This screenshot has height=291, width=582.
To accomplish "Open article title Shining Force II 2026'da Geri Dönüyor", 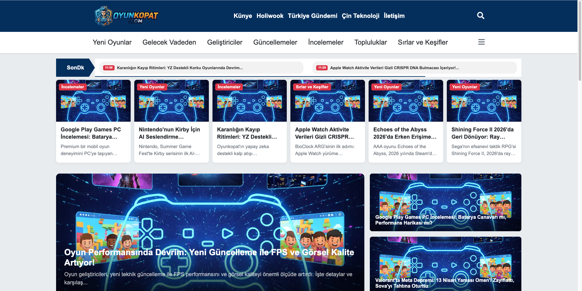I will click(483, 133).
